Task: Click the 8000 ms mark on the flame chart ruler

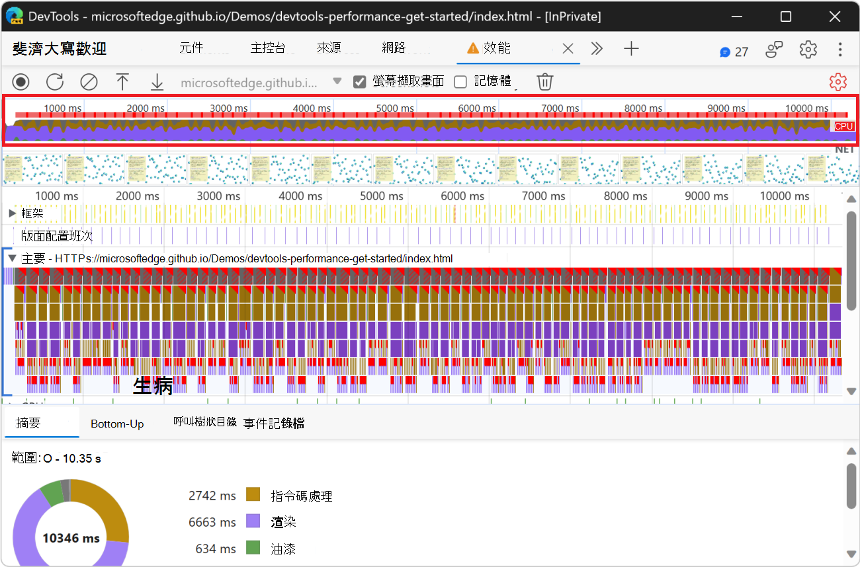Action: click(x=625, y=196)
